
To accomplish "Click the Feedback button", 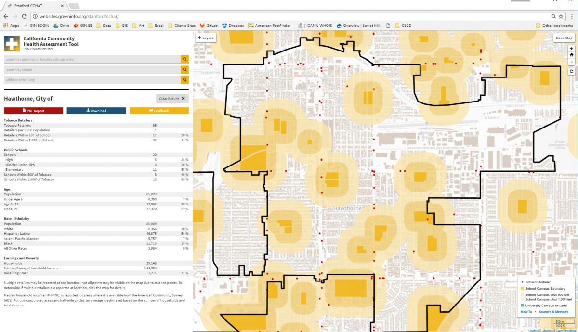I will (x=159, y=111).
